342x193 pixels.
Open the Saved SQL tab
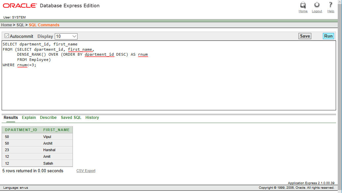71,118
